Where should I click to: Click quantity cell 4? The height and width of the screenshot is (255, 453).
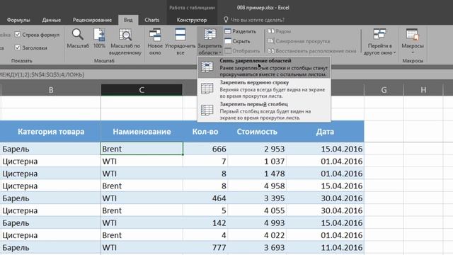[x=205, y=235]
